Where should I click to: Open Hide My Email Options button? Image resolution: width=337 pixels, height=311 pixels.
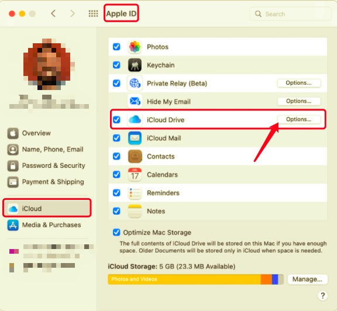pyautogui.click(x=299, y=101)
